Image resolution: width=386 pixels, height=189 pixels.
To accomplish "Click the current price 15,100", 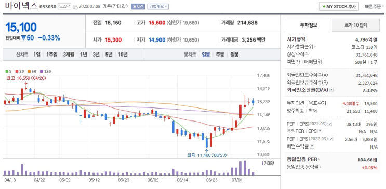I will coord(21,27).
